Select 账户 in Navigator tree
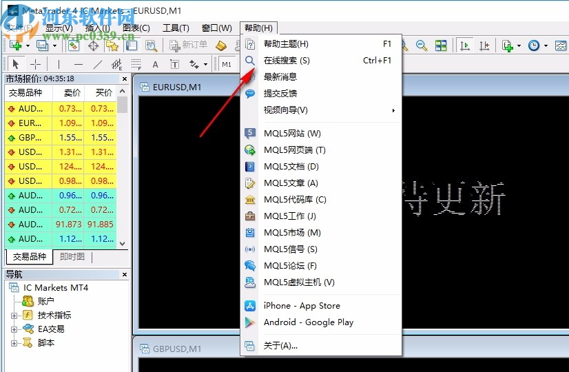The image size is (569, 372). 45,301
